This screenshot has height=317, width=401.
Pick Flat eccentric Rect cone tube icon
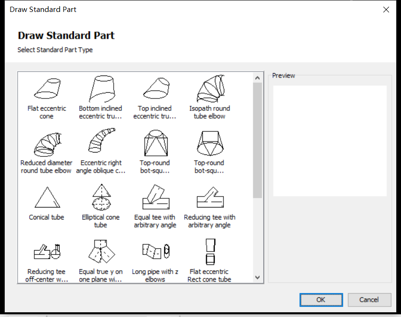click(x=210, y=251)
